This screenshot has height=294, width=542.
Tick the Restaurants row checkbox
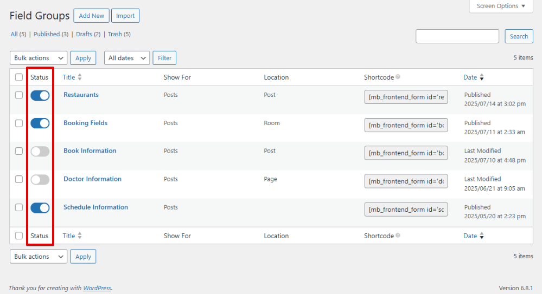(19, 95)
